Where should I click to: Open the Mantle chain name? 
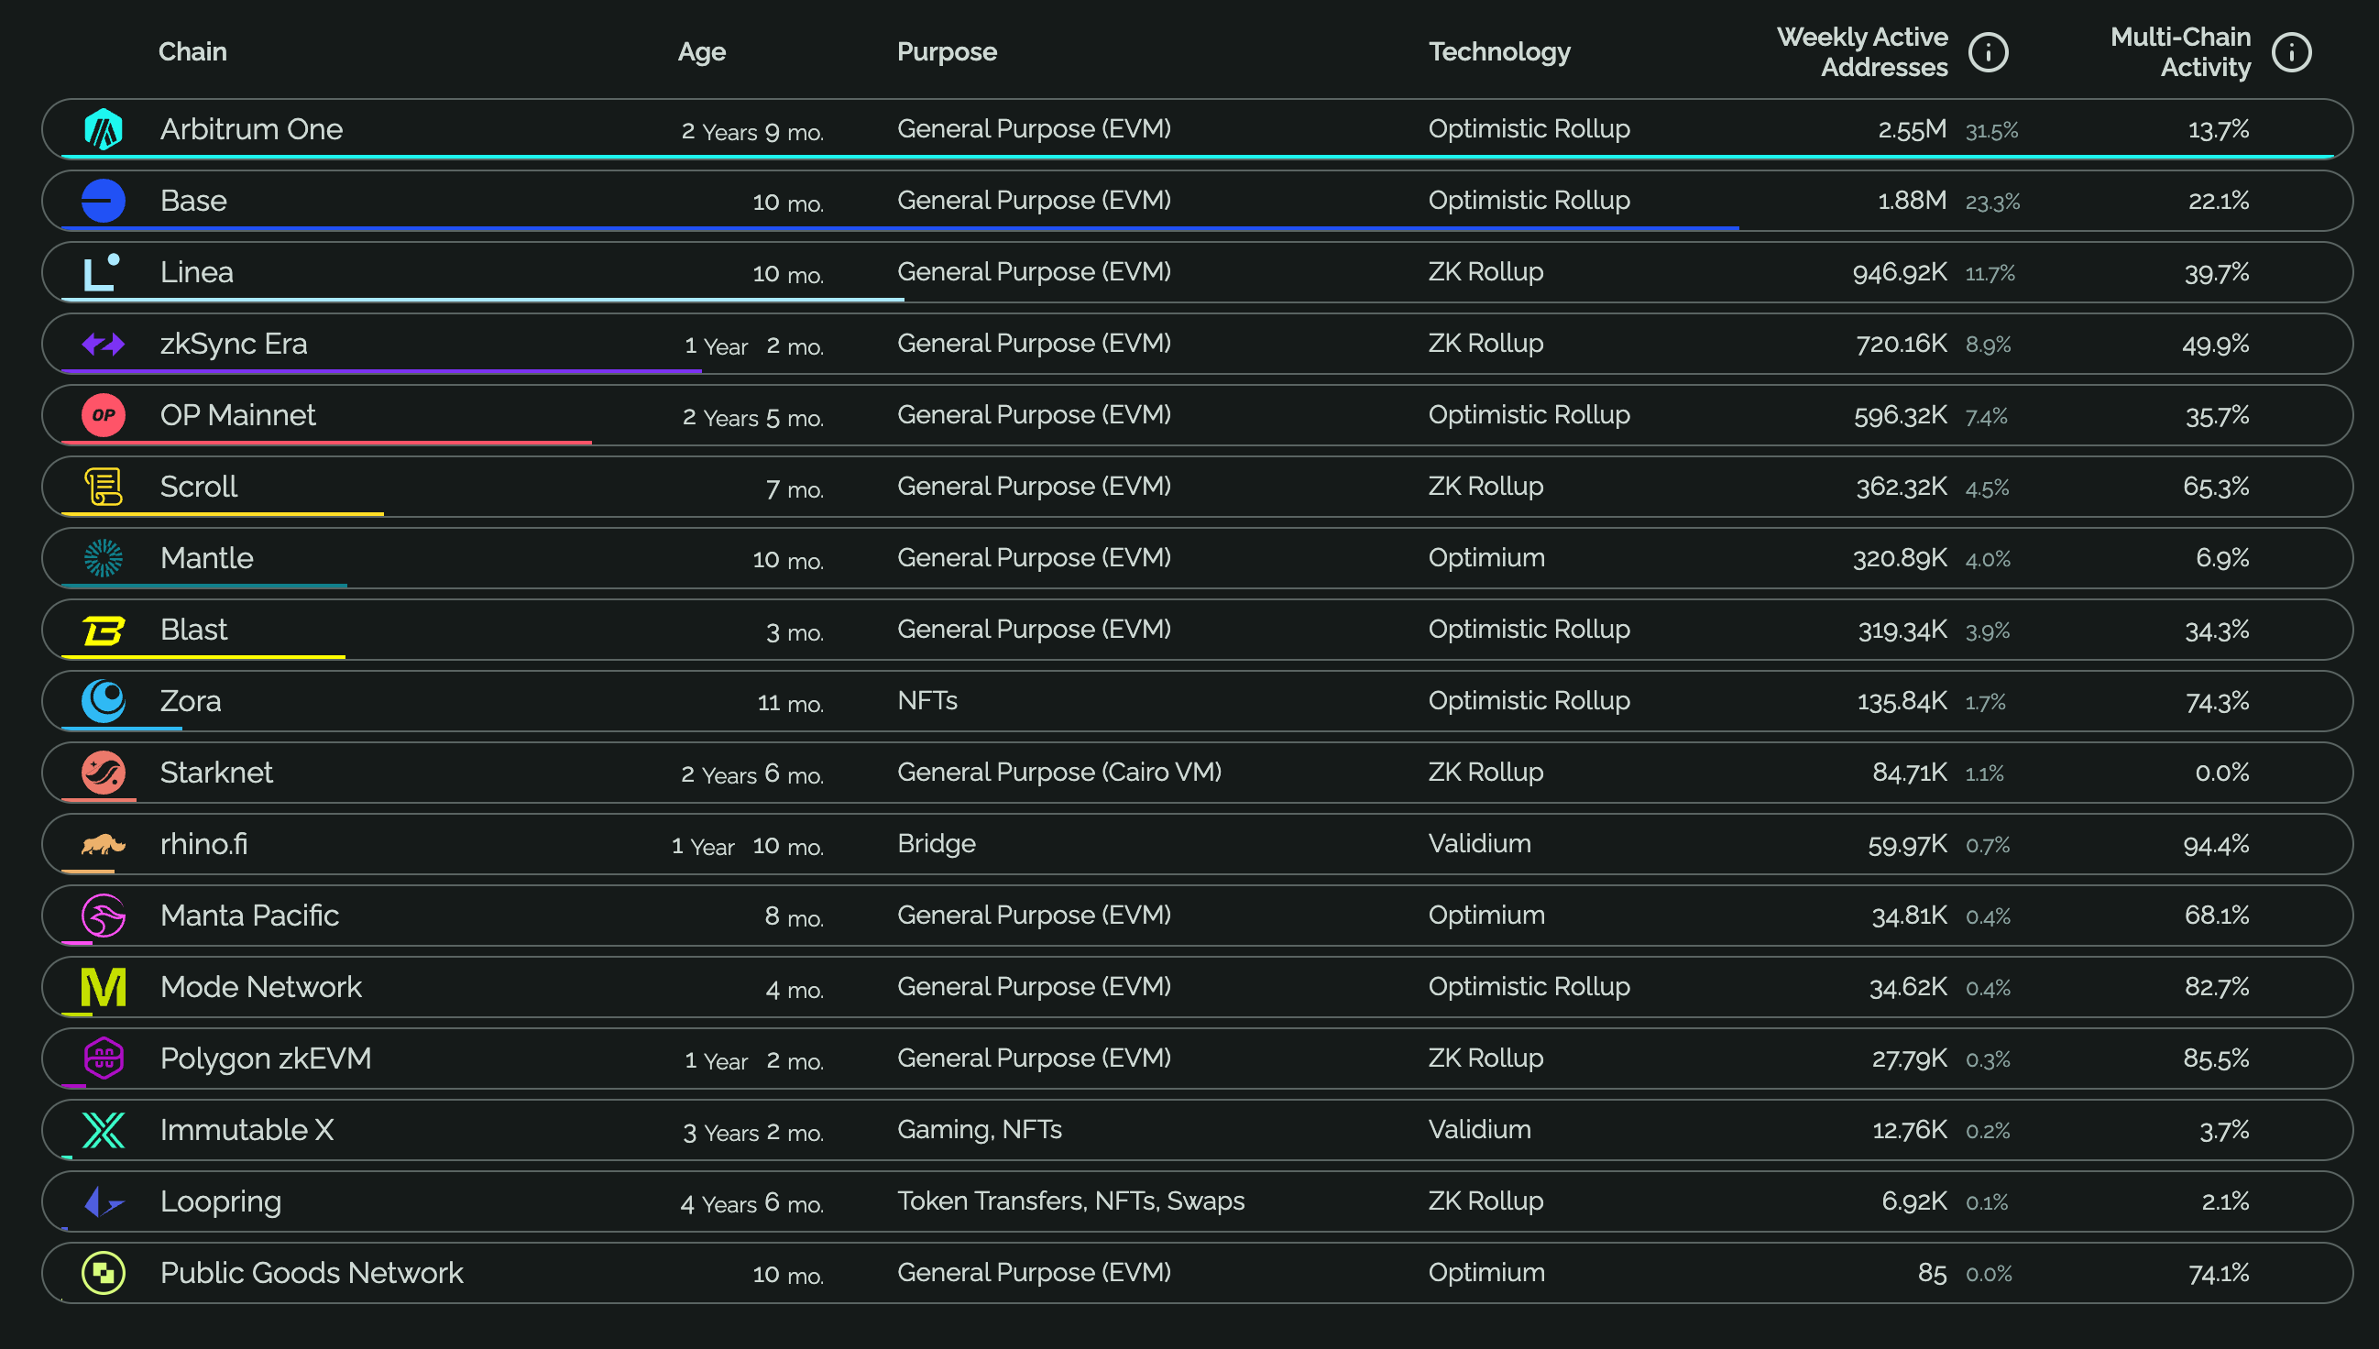pos(206,558)
